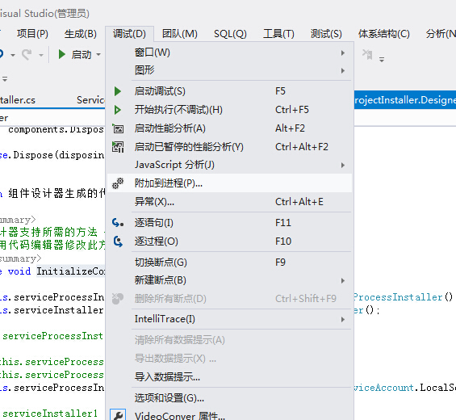
Task: Open the 调试(D) menu
Action: pos(129,34)
